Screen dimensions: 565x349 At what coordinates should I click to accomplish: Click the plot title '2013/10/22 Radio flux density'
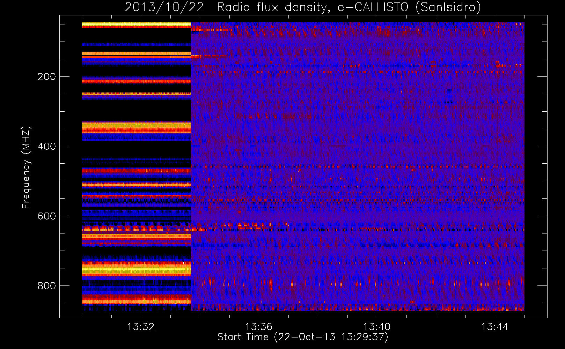(x=303, y=7)
